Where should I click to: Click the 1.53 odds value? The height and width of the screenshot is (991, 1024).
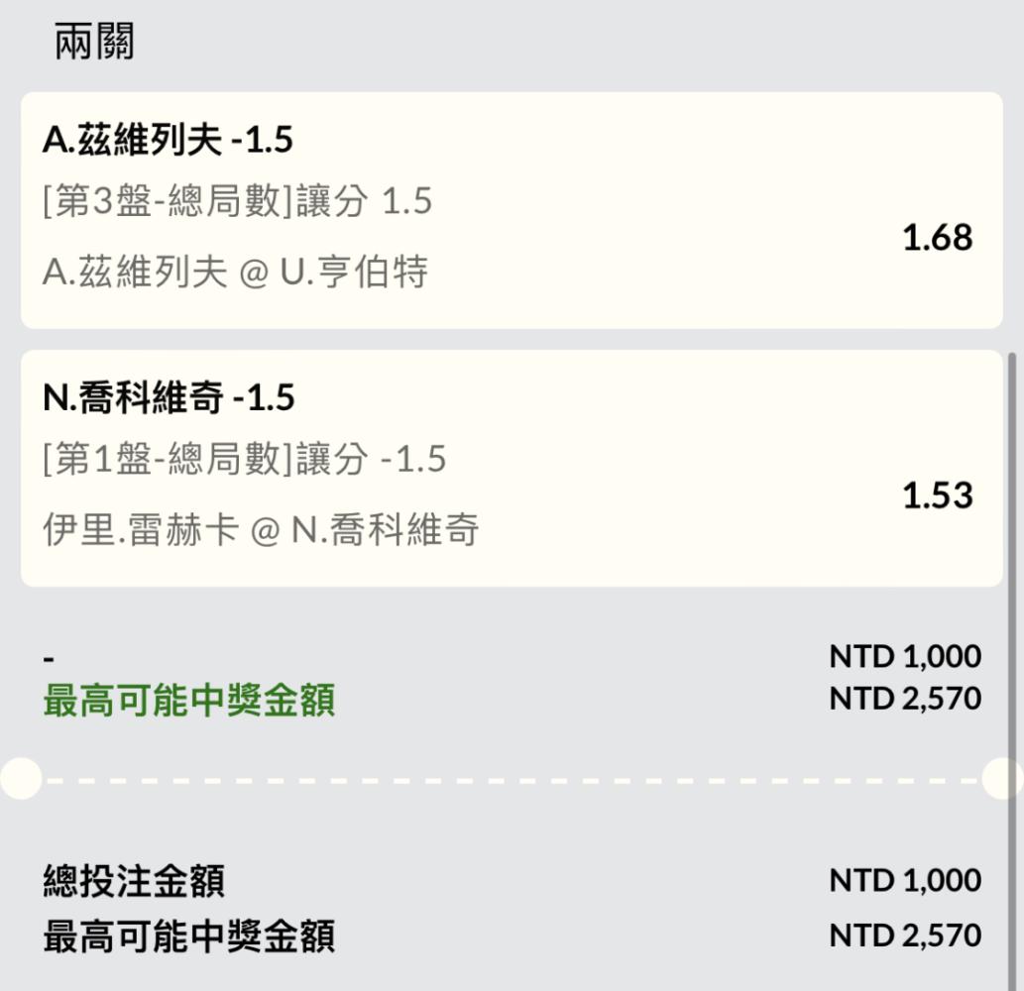(x=937, y=495)
